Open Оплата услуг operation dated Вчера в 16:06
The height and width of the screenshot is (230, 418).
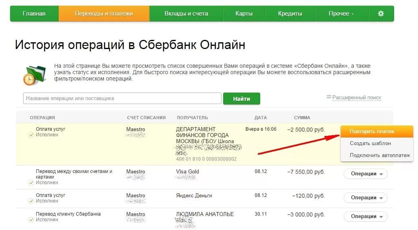[x=51, y=129]
